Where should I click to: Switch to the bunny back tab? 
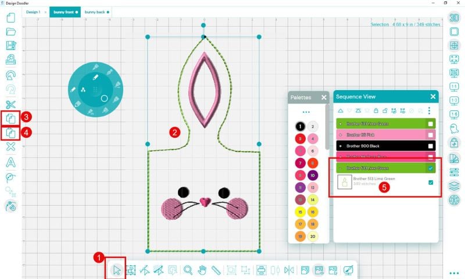(x=96, y=12)
